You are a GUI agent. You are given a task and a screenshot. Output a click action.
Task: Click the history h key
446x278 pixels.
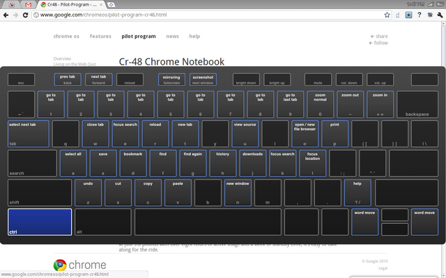click(223, 163)
